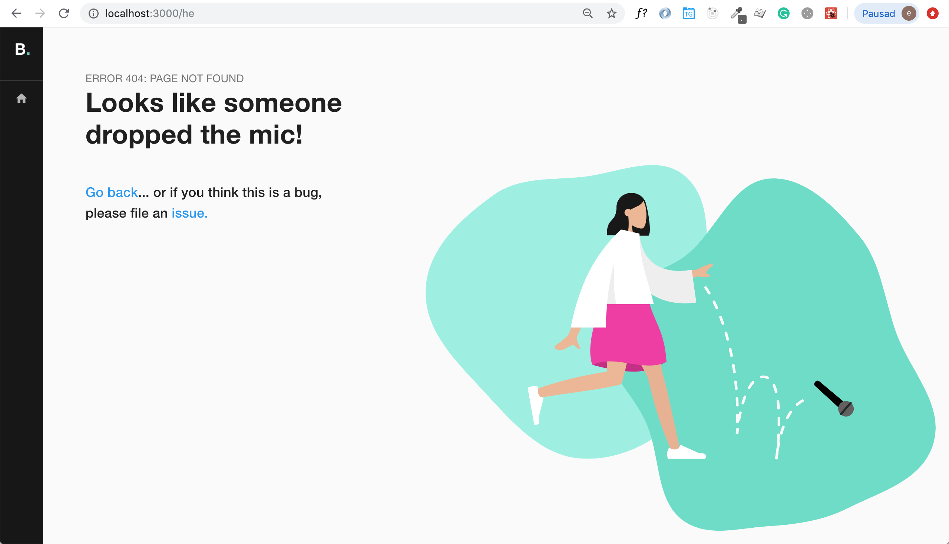Open the grey four-arrow move extension
This screenshot has height=544, width=949.
807,13
